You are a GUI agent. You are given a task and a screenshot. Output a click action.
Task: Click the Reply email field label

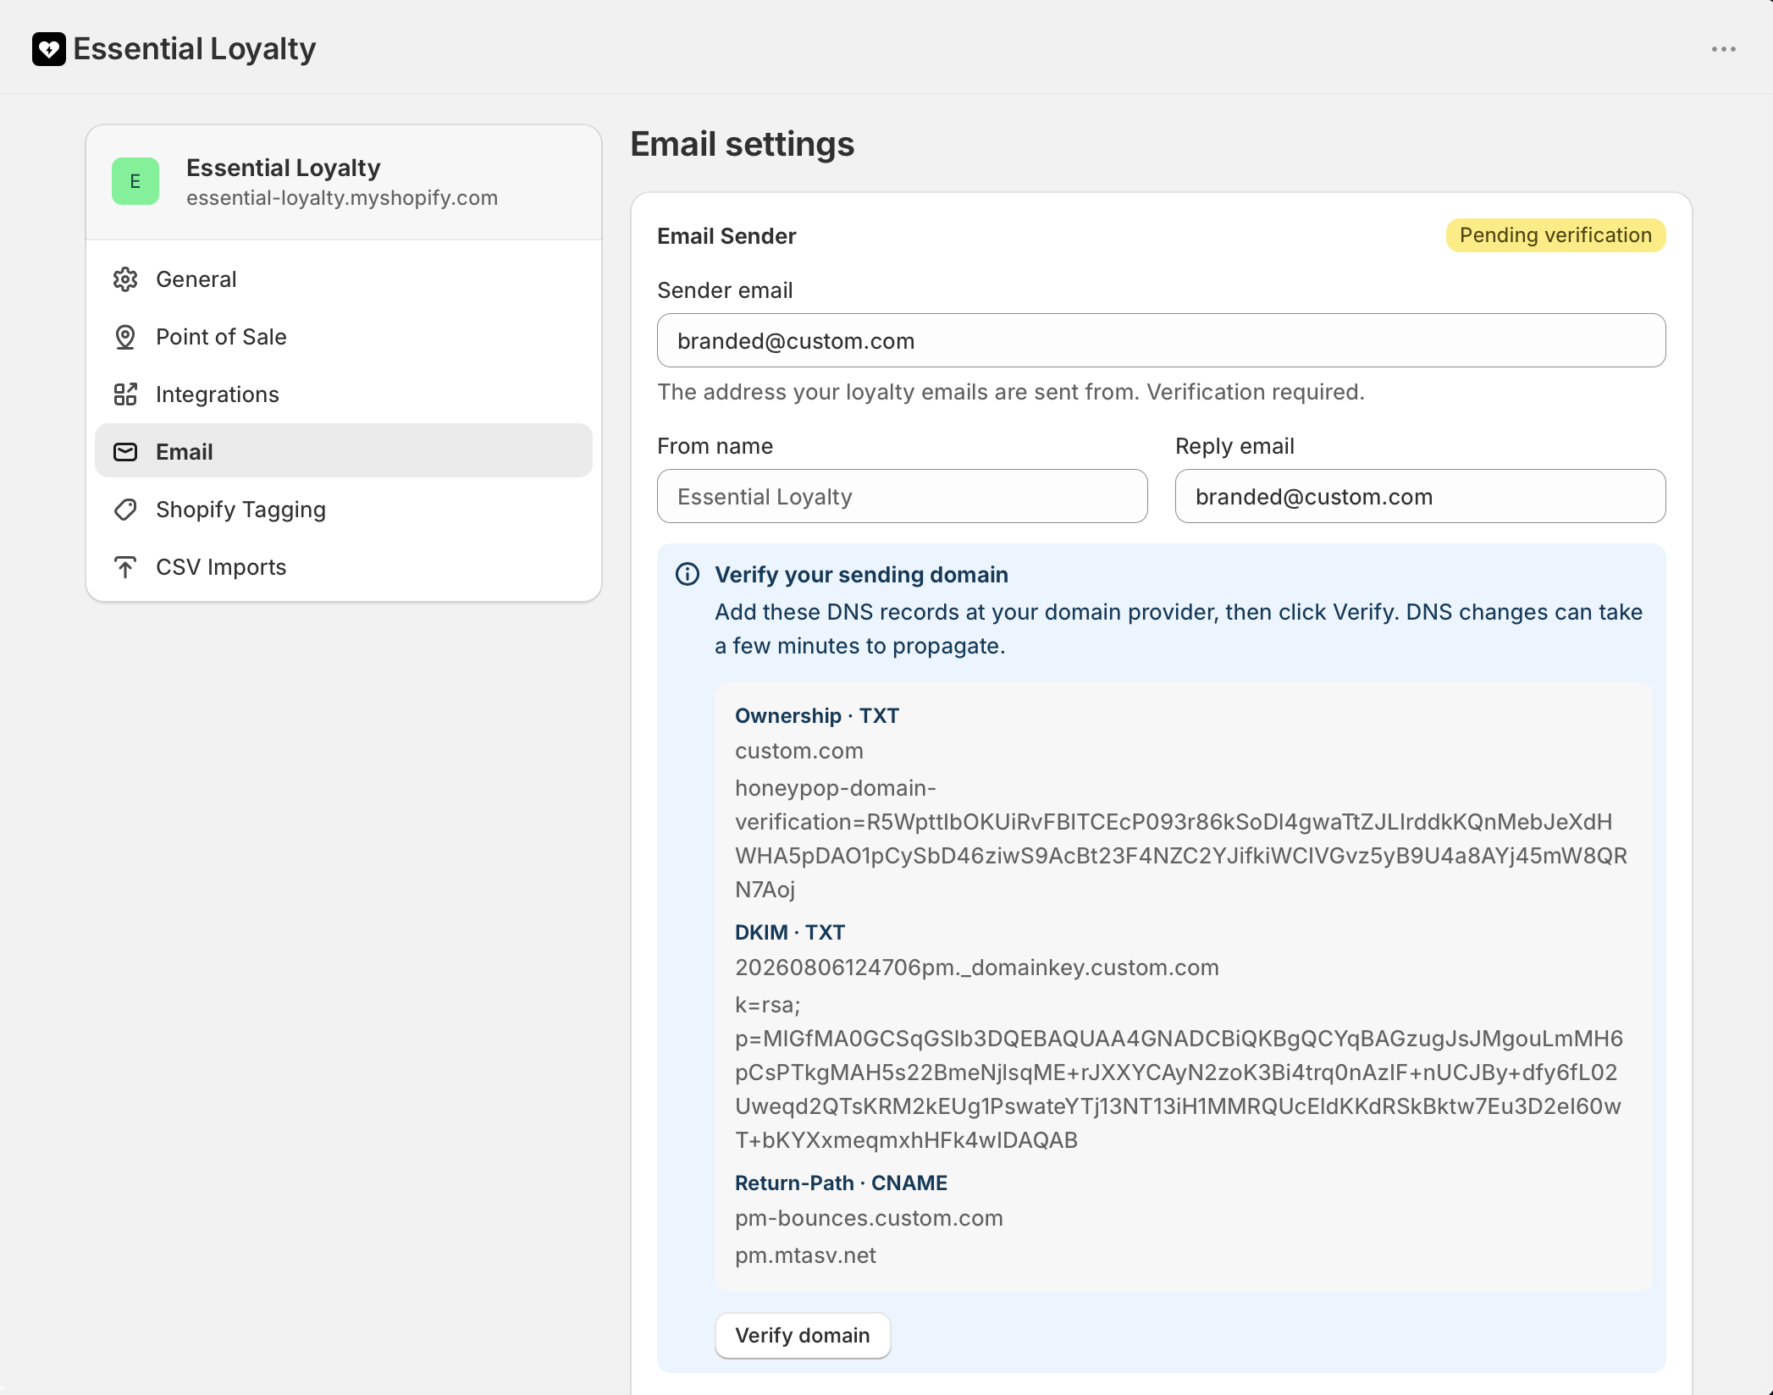1234,446
